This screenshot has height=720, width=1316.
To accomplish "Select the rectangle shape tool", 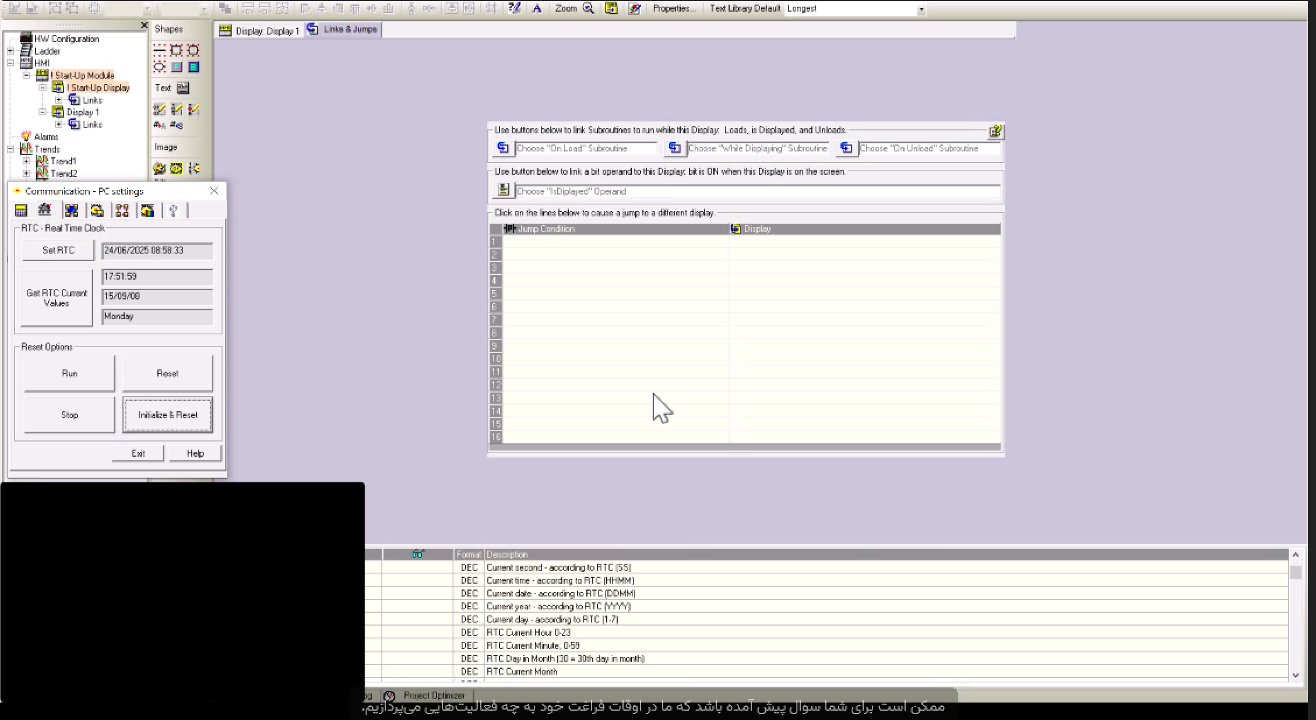I will pos(176,51).
